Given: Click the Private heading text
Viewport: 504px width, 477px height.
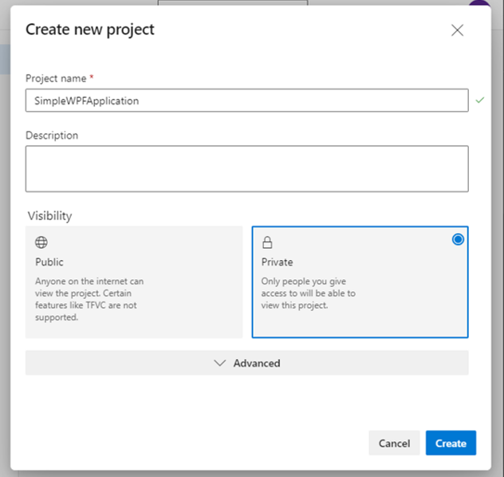Looking at the screenshot, I should point(277,262).
